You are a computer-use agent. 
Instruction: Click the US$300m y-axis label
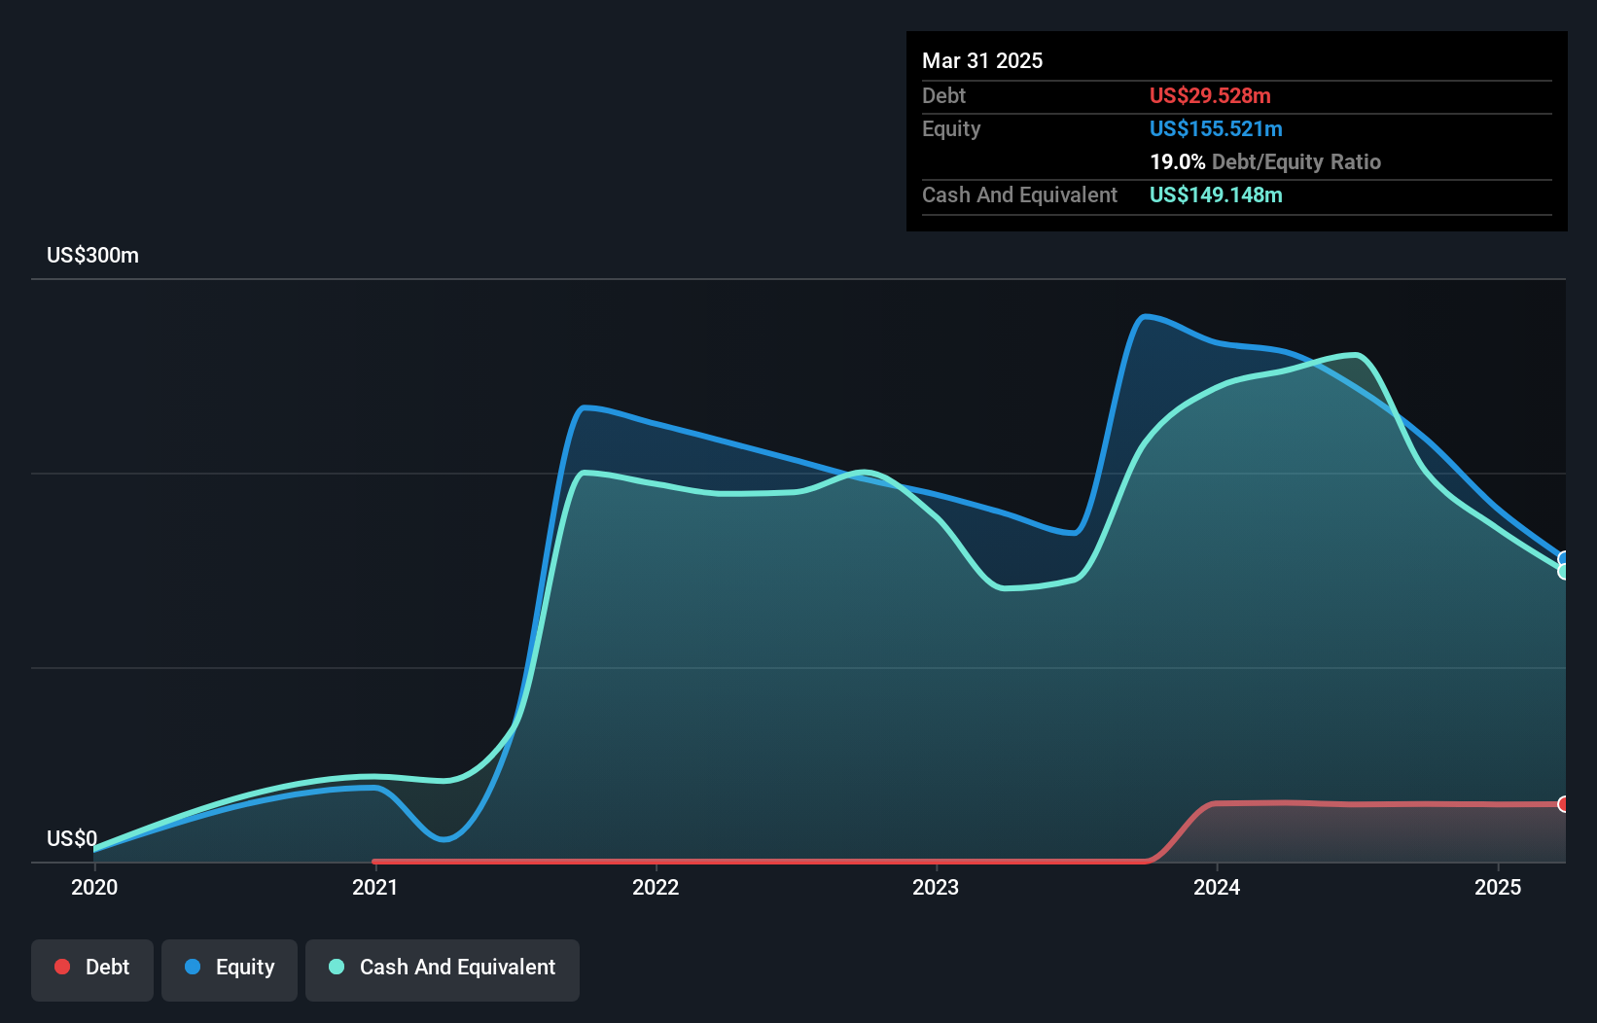click(93, 256)
